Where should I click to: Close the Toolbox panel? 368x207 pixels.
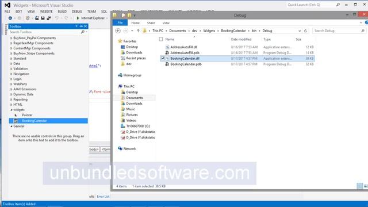tap(86, 26)
